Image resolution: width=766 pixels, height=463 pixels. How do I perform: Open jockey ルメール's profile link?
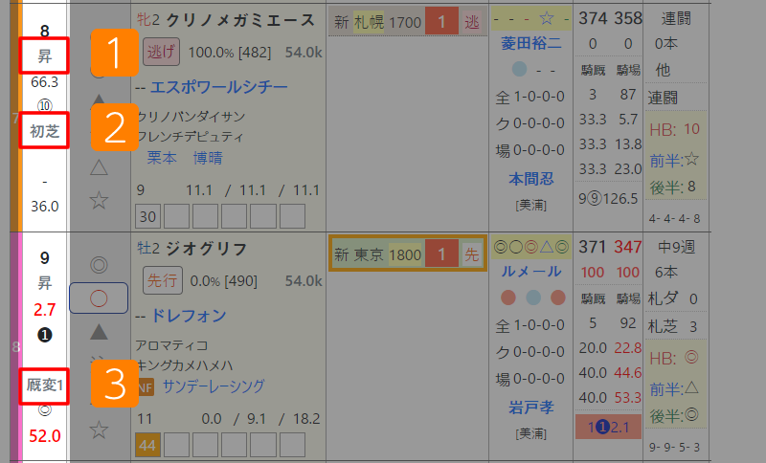point(529,271)
